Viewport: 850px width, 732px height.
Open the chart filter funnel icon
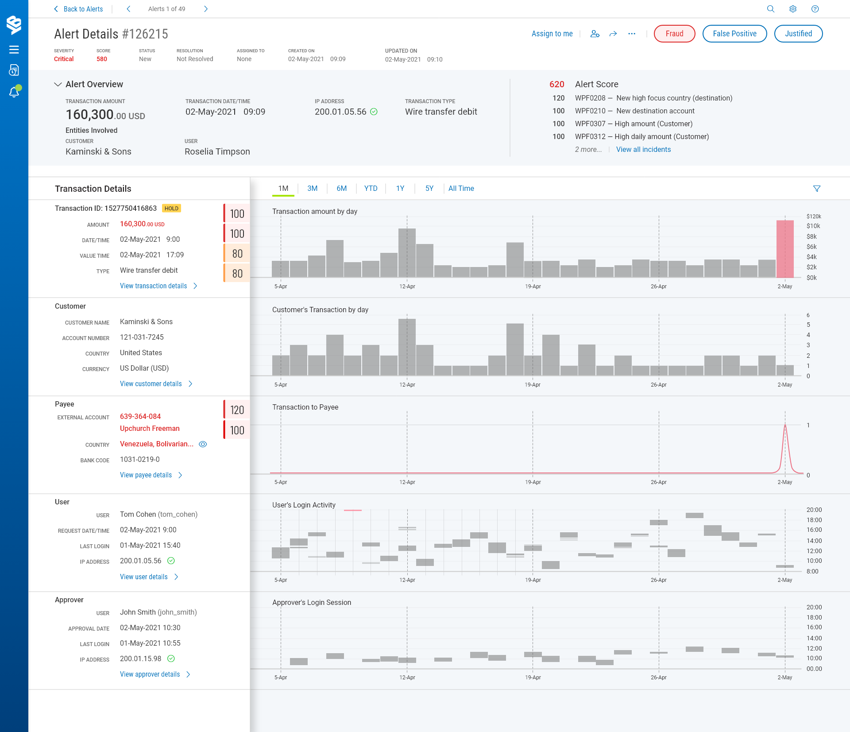pyautogui.click(x=817, y=189)
